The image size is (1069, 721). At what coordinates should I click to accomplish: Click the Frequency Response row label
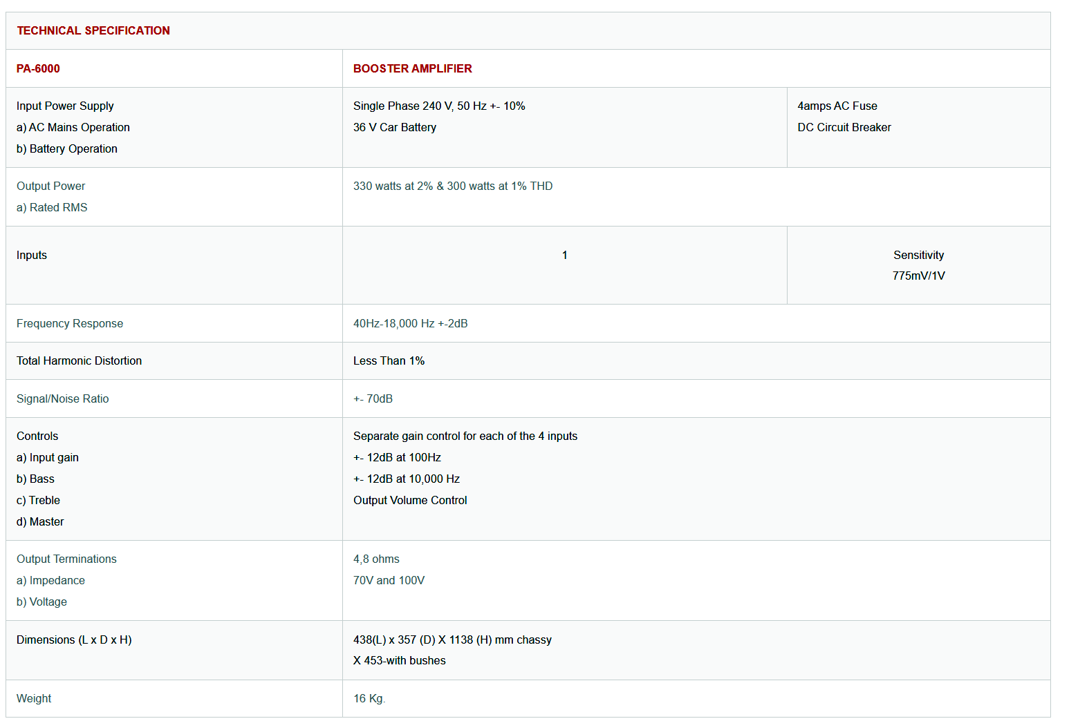pyautogui.click(x=70, y=323)
